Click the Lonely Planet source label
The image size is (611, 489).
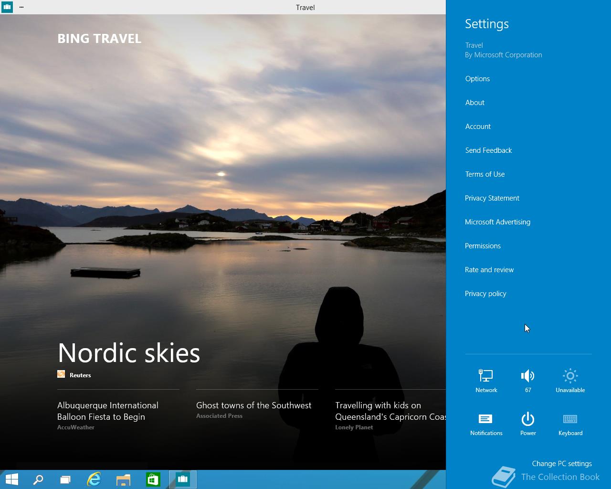tap(354, 427)
